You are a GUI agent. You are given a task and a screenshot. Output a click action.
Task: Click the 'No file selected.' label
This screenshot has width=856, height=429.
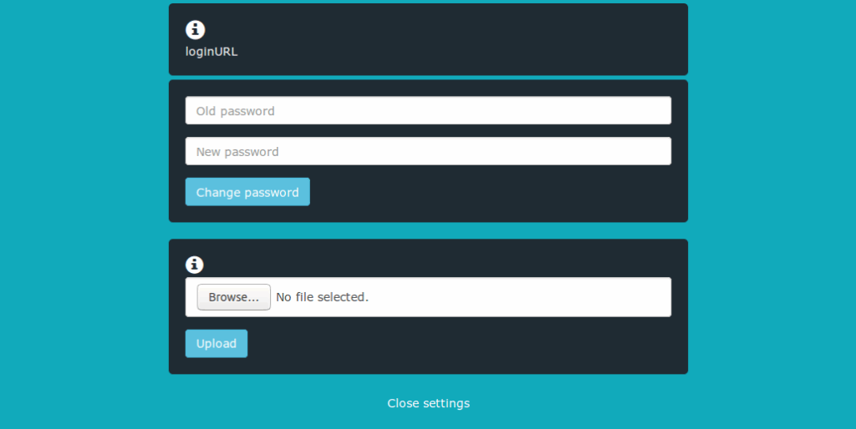322,297
